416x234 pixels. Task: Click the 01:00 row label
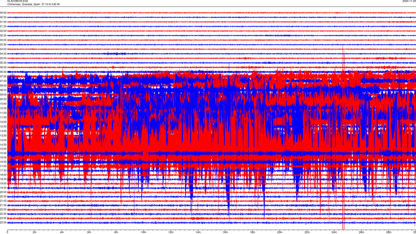pyautogui.click(x=3, y=22)
